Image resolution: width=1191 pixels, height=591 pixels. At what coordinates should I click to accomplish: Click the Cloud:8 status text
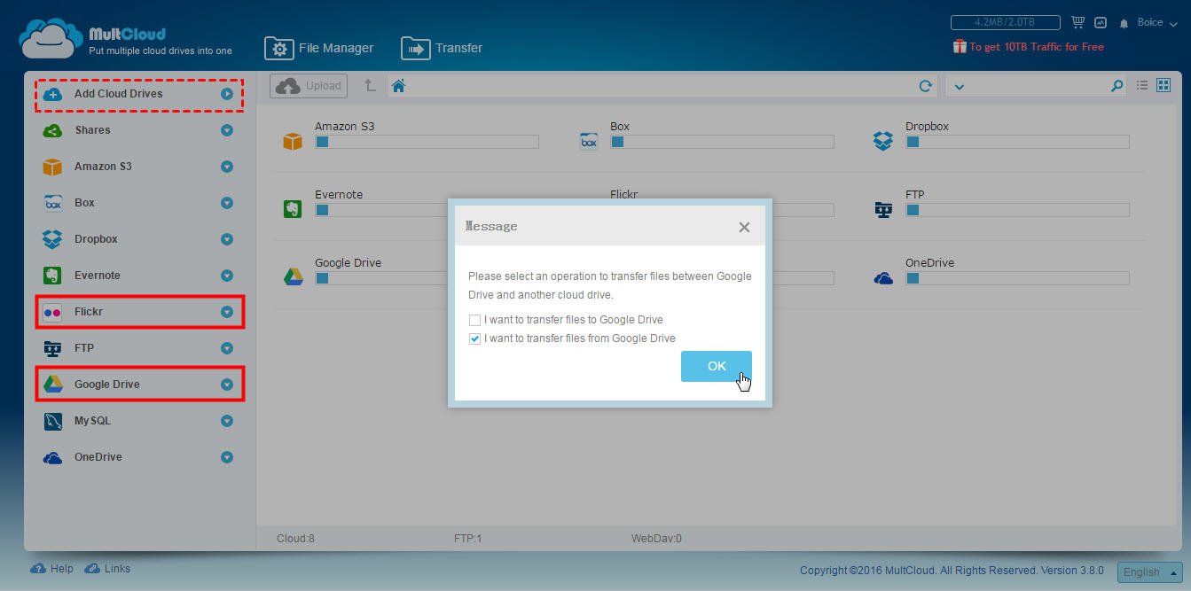tap(295, 538)
